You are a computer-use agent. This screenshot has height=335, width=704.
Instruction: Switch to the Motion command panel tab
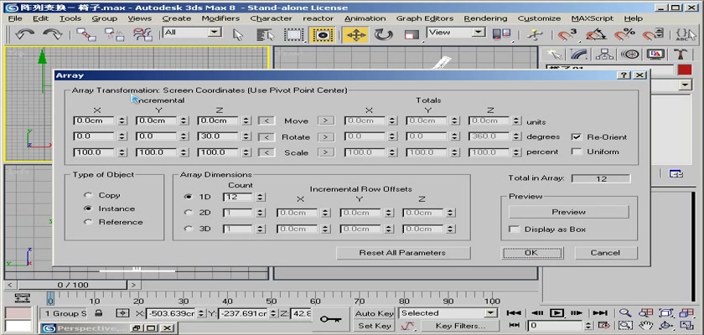click(630, 54)
